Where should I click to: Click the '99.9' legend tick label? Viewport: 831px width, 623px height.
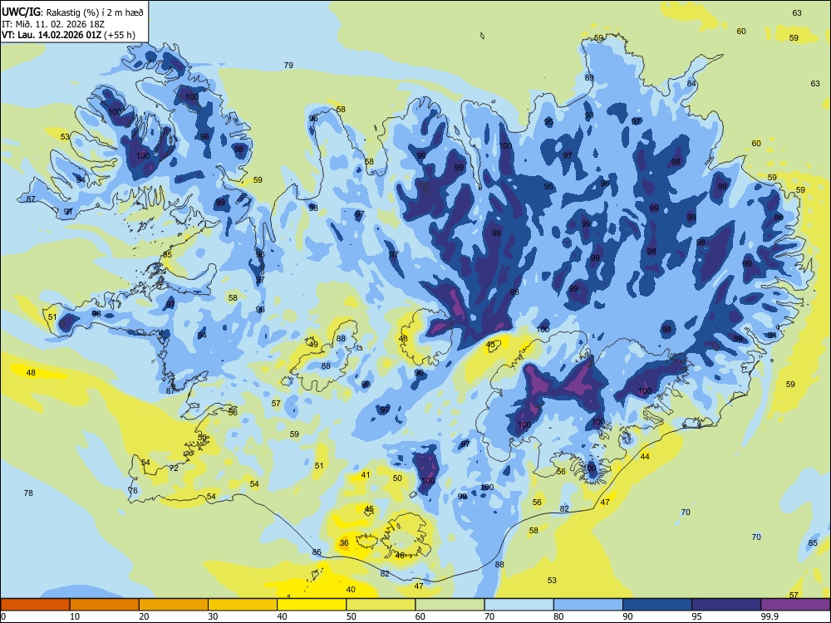click(770, 616)
